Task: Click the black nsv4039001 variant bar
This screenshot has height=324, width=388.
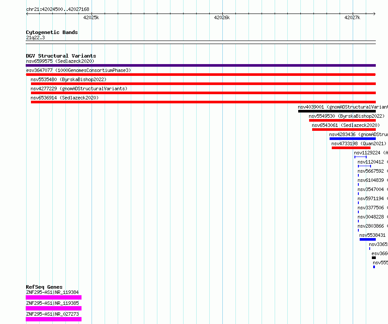Action: point(337,111)
